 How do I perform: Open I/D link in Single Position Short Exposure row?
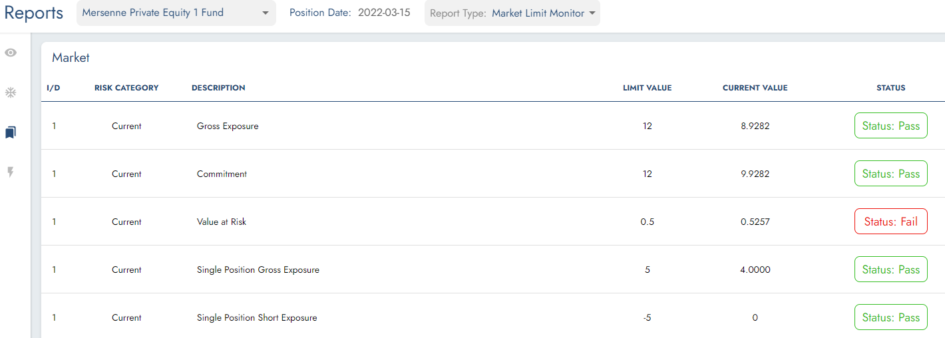tap(54, 317)
